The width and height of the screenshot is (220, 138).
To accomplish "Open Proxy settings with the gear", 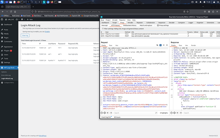I will point(163,26).
